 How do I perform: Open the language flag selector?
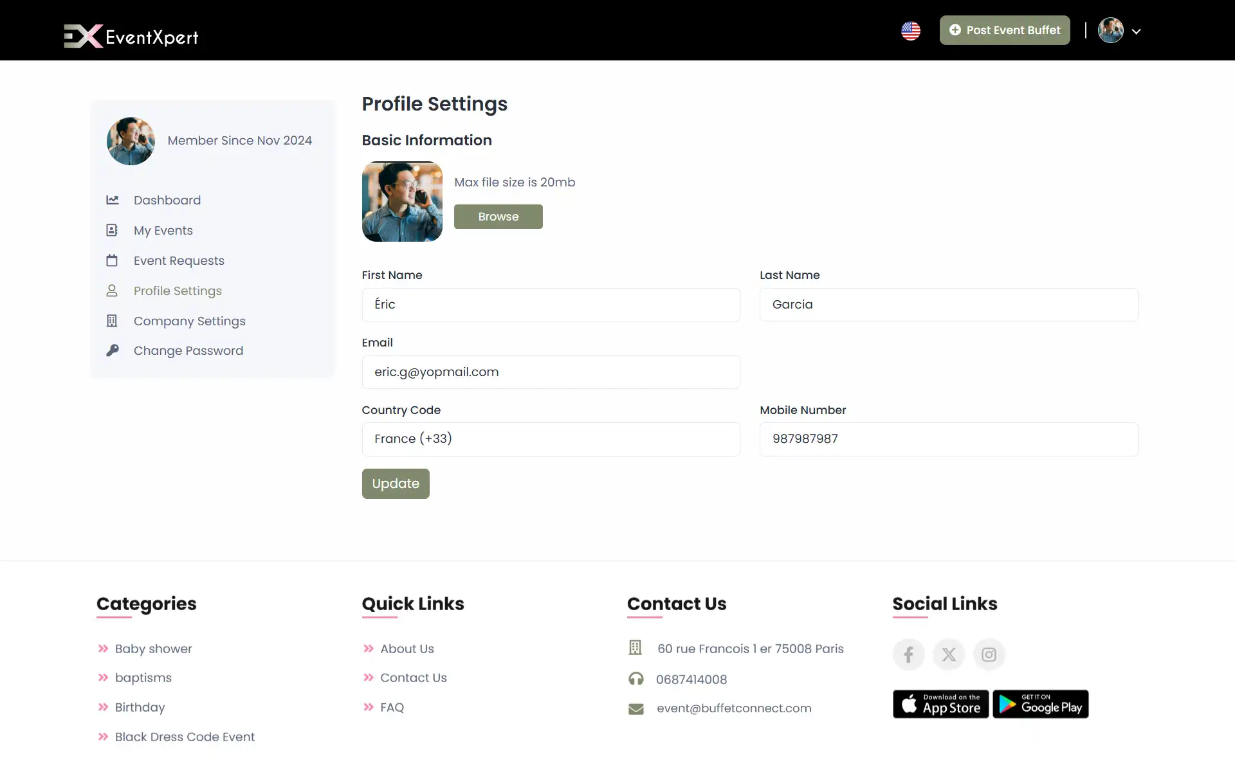911,30
